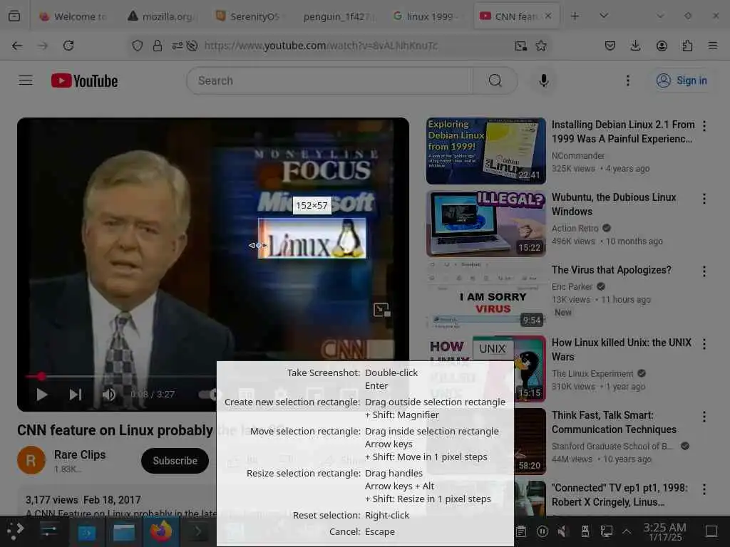The image size is (730, 547).
Task: Open Installing Debian Linux 2.1 video title
Action: [x=623, y=132]
